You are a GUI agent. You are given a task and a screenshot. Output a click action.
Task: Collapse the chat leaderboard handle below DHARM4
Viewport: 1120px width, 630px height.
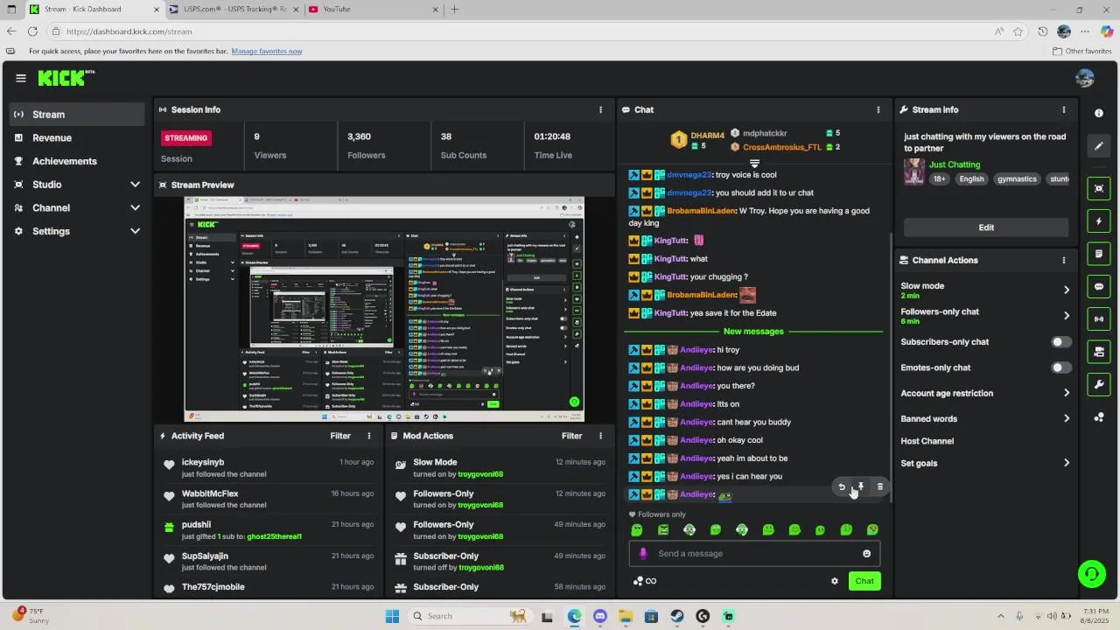coord(754,163)
